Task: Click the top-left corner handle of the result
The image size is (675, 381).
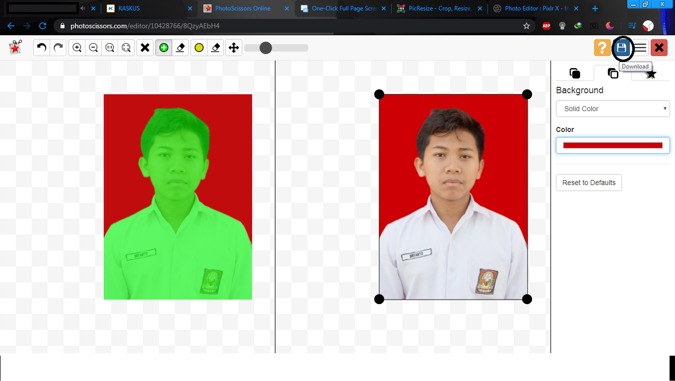Action: pyautogui.click(x=379, y=94)
